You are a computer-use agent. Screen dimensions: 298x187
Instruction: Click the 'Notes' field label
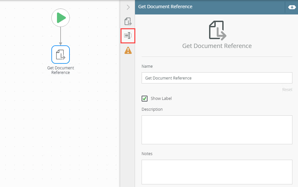[147, 154]
